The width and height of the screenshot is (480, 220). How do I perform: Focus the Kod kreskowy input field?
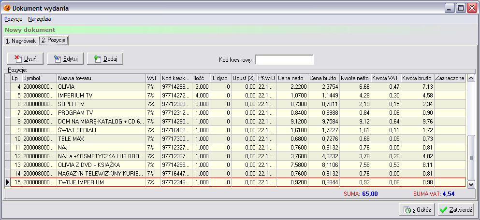(x=284, y=60)
